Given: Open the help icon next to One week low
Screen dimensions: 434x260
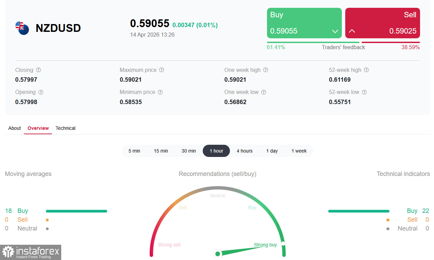Looking at the screenshot, I should [264, 92].
